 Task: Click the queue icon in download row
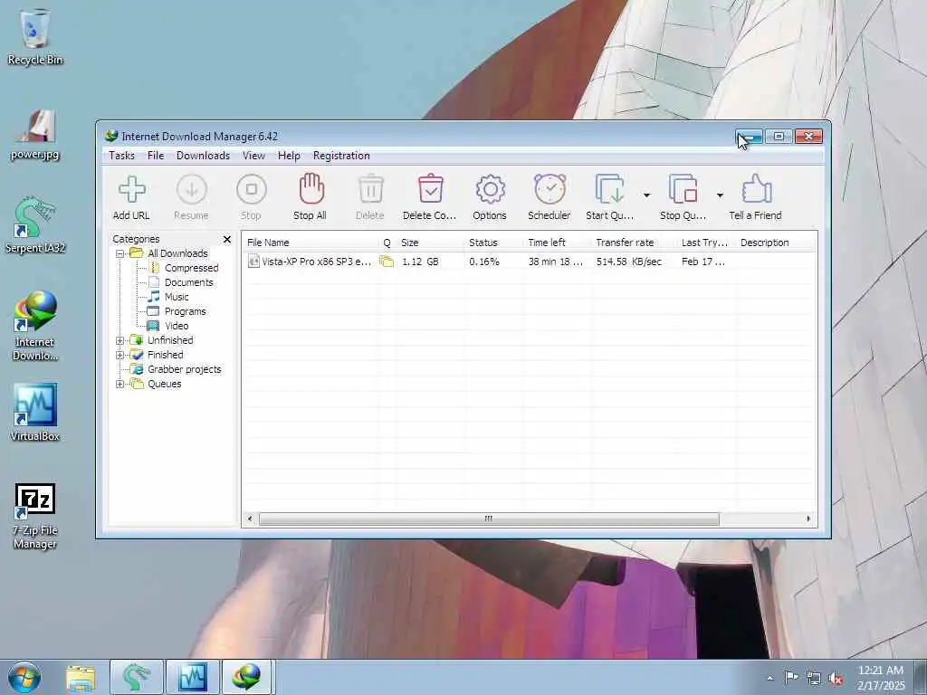(x=387, y=262)
